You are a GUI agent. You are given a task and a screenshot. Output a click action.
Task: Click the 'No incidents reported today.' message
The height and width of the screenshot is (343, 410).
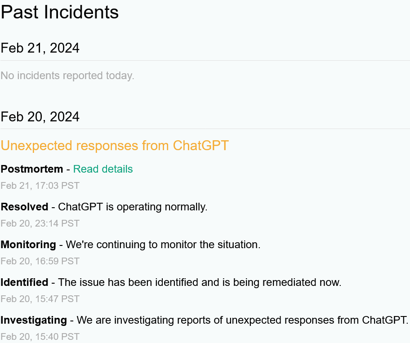click(x=67, y=76)
